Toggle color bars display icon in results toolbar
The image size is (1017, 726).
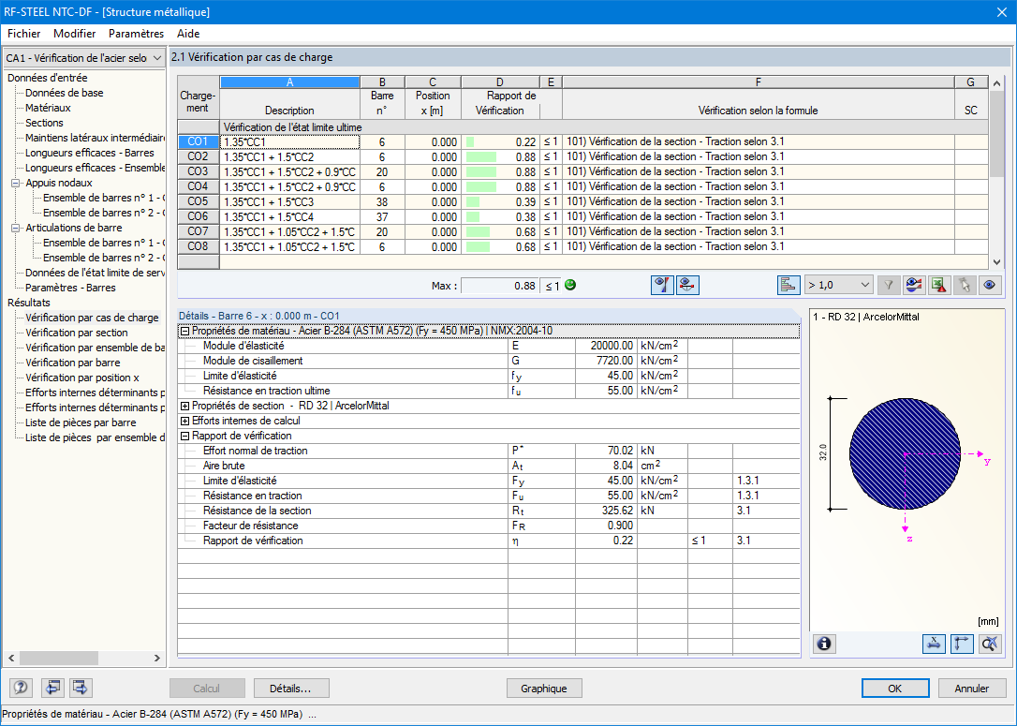click(662, 285)
